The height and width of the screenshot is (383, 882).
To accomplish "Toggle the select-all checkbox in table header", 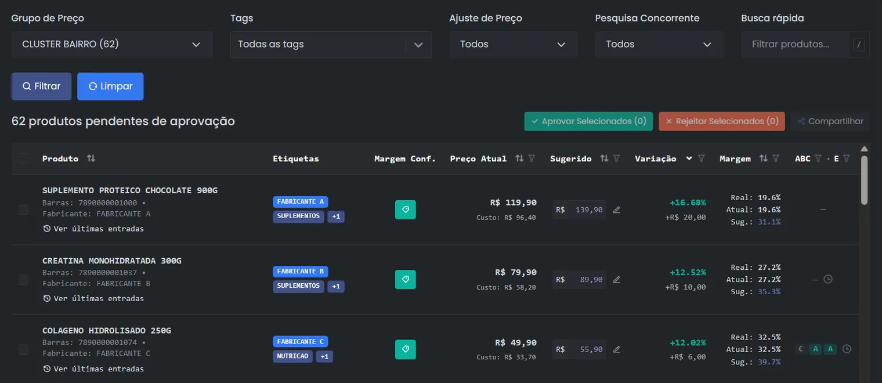I will pos(23,158).
